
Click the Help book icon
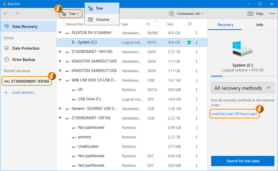click(x=250, y=14)
